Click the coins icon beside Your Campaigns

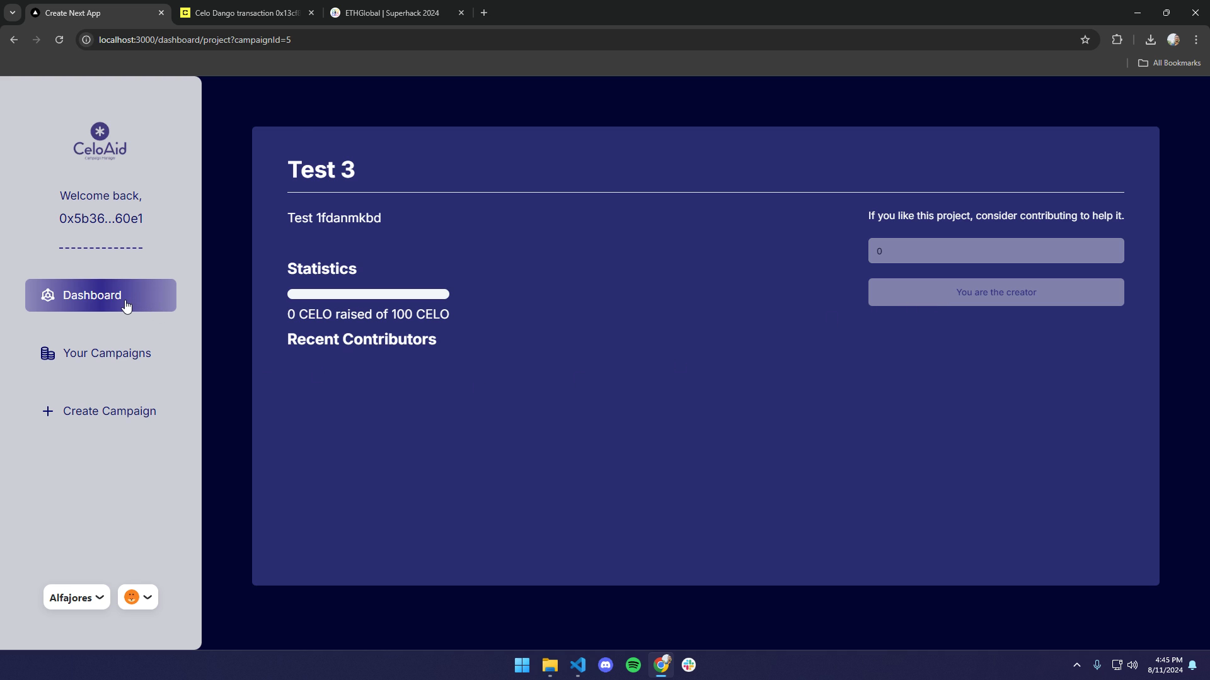(x=47, y=353)
